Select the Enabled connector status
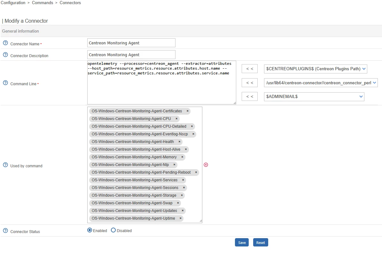 (x=90, y=230)
